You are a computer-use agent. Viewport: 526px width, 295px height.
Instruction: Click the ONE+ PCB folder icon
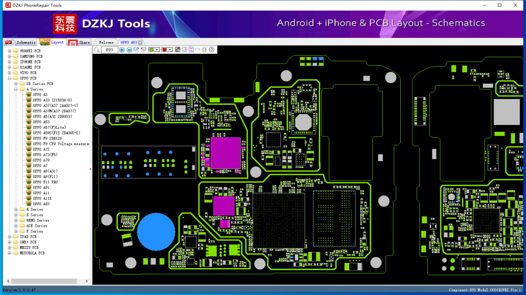pos(16,242)
